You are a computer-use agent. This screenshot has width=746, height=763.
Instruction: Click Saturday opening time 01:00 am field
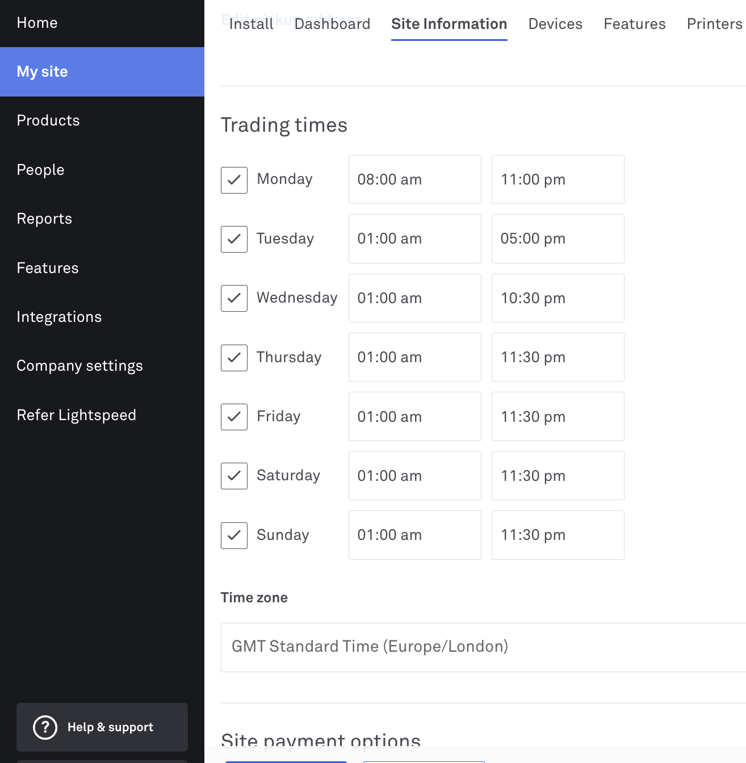tap(415, 476)
